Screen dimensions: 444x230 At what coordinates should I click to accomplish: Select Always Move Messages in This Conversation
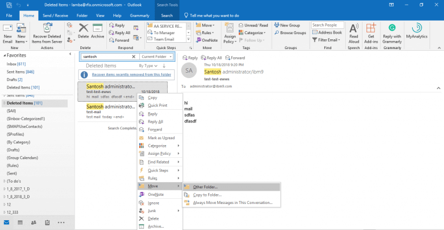(231, 203)
